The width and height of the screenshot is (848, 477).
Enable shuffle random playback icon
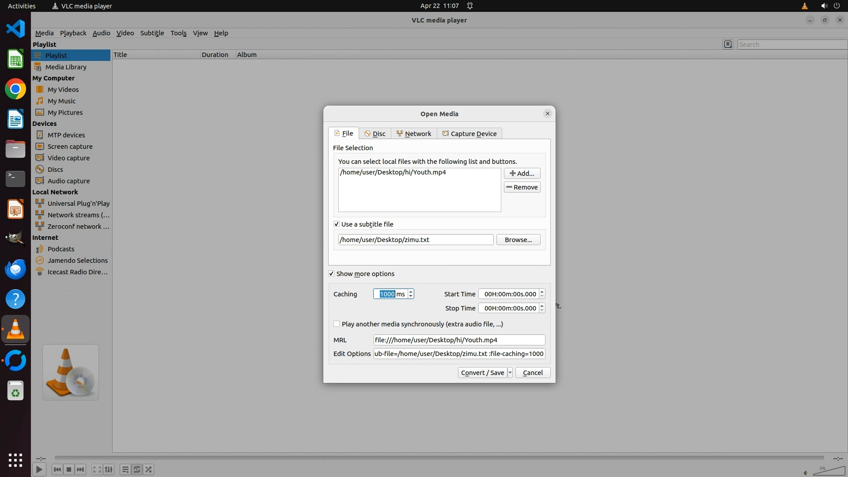pyautogui.click(x=149, y=469)
